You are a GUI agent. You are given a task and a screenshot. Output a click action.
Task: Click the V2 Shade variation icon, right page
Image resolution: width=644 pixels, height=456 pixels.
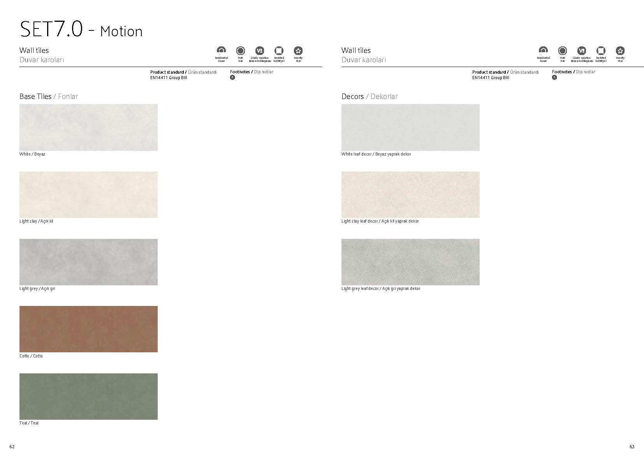(582, 51)
